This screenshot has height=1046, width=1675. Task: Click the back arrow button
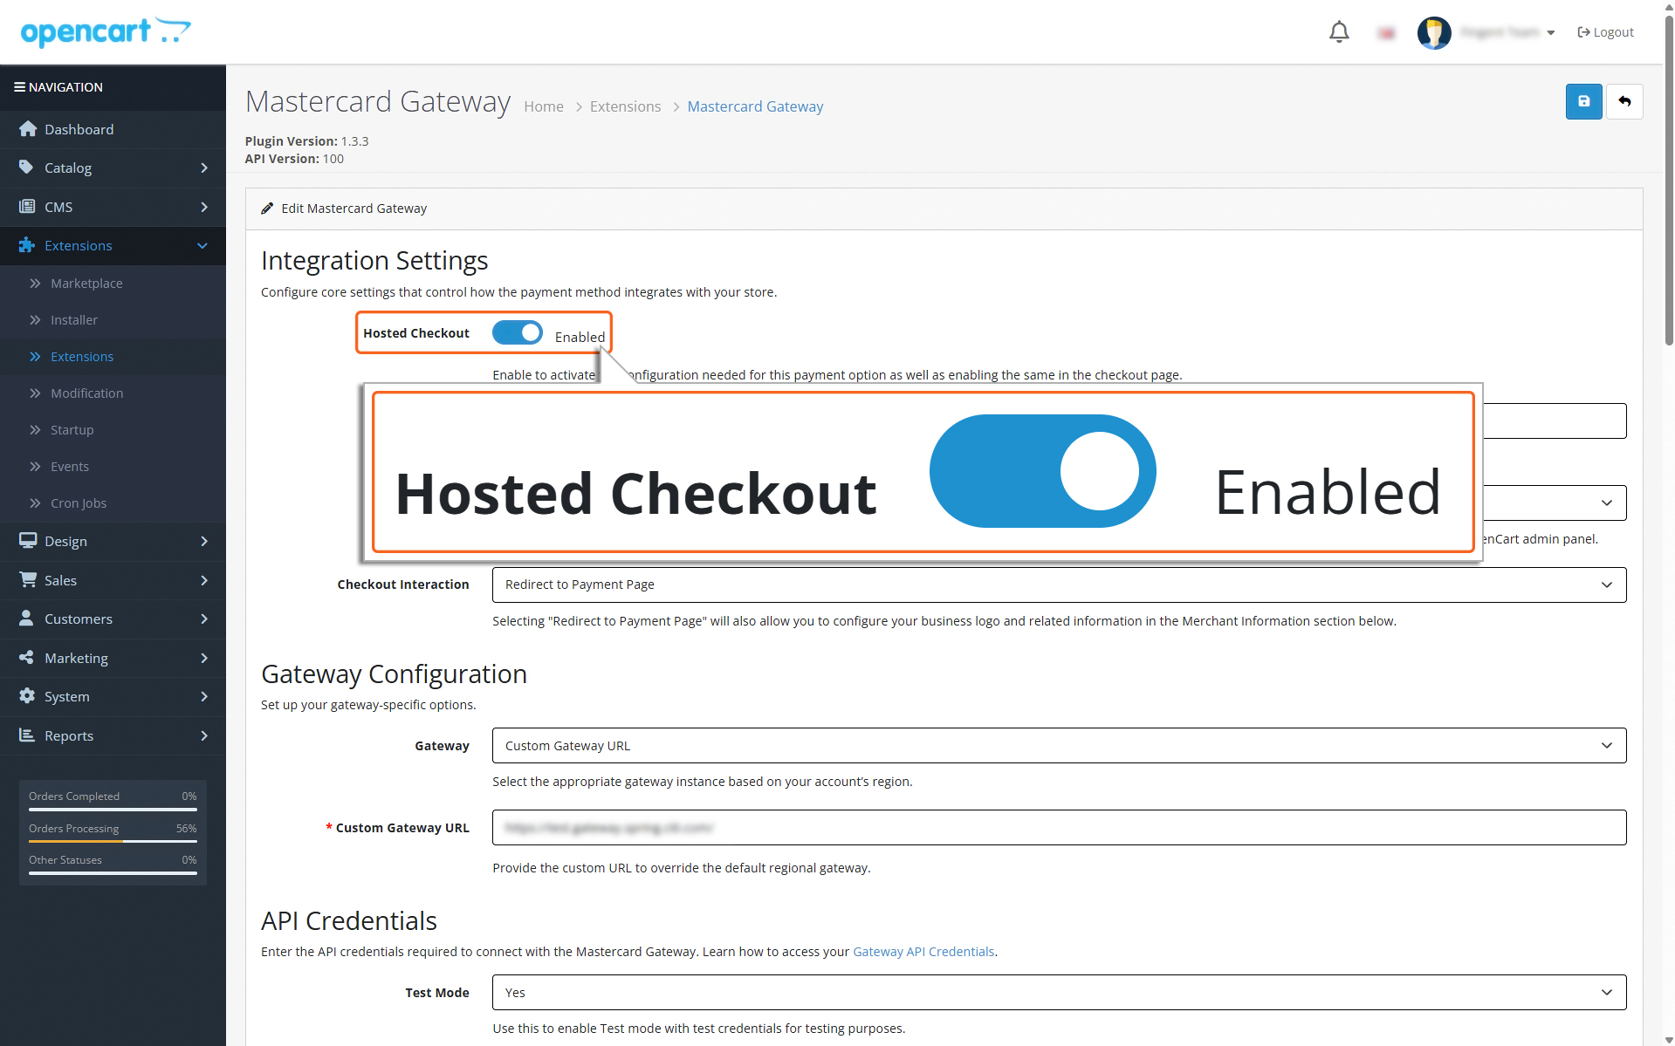pos(1624,101)
